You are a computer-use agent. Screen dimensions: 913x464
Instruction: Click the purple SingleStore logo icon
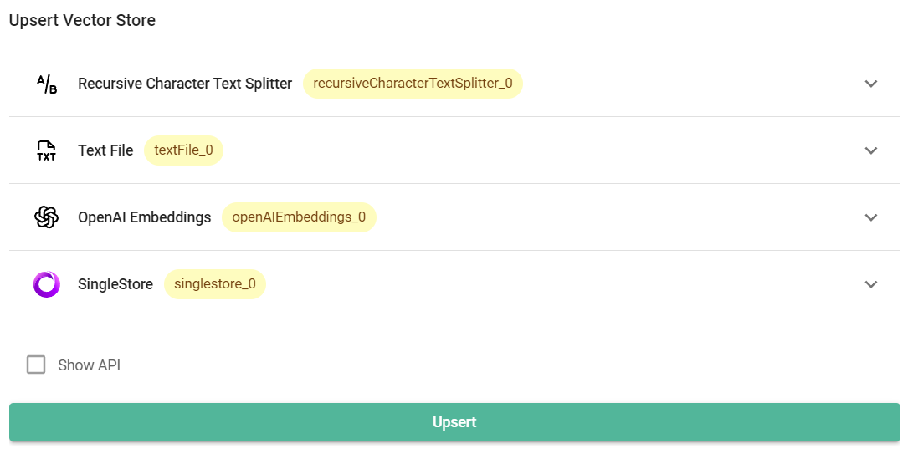pos(47,284)
